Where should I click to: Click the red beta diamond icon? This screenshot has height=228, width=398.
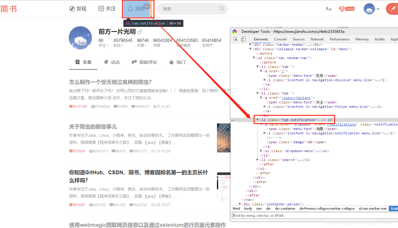tap(346, 9)
